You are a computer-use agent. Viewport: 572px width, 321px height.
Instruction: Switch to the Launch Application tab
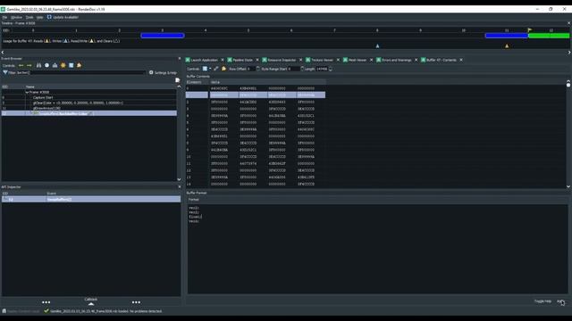[202, 60]
